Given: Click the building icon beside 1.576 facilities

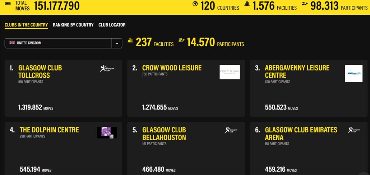Looking at the screenshot, I should (247, 4).
